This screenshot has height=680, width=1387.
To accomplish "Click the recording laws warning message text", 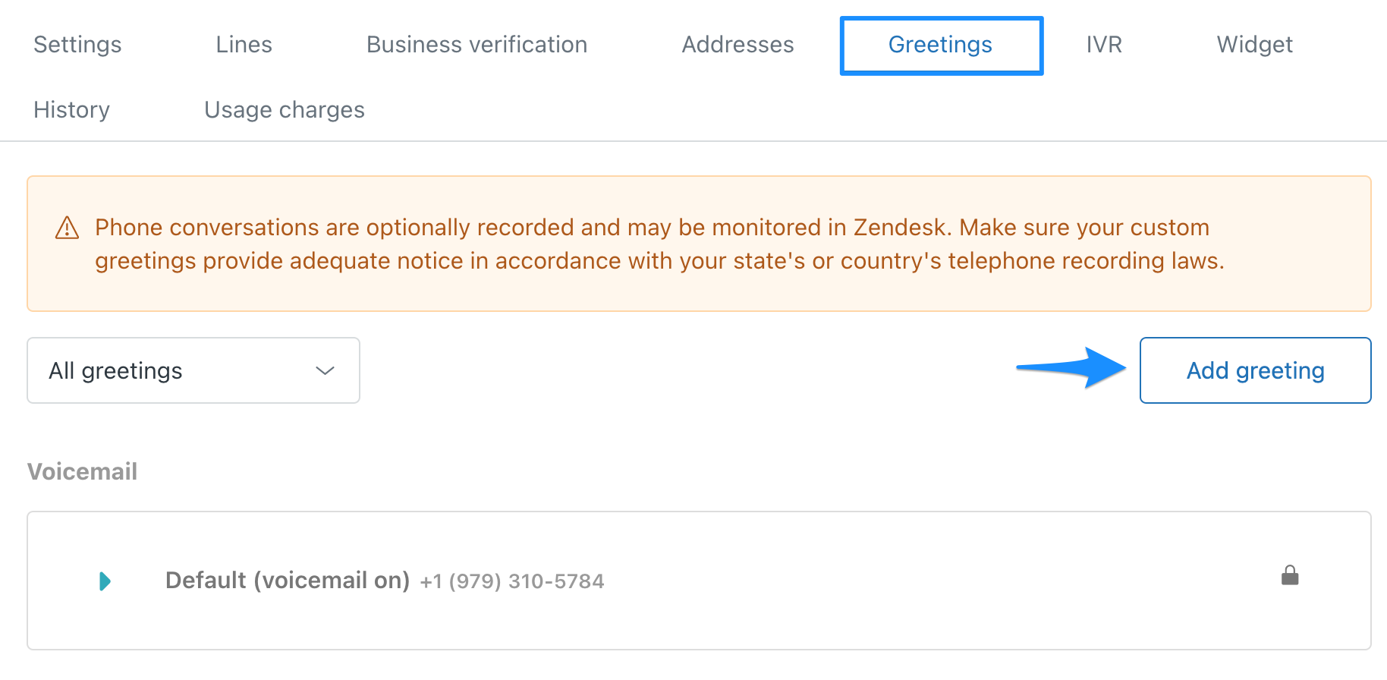I will click(659, 244).
